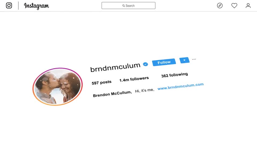Open the 1.4m followers list
The image size is (257, 145).
(134, 79)
